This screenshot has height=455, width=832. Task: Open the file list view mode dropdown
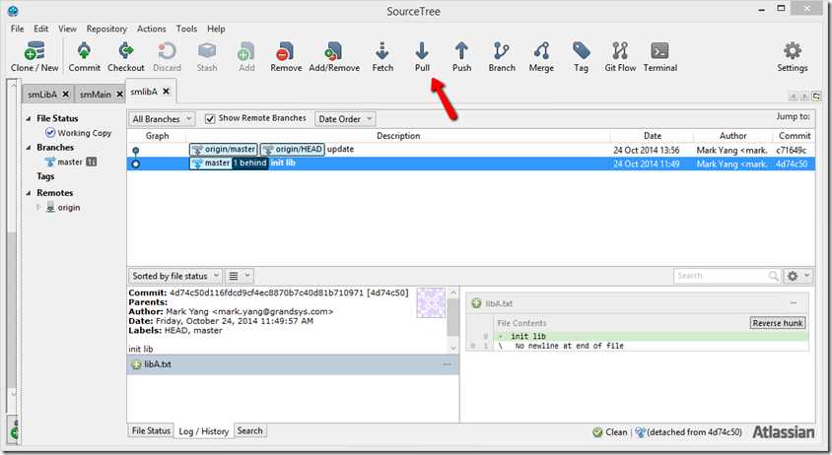coord(239,276)
